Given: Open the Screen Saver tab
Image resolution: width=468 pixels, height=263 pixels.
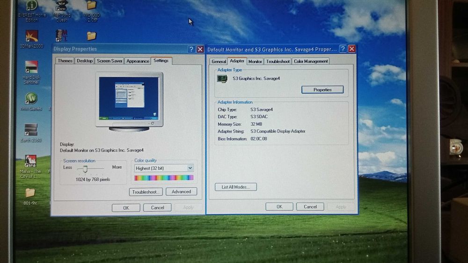Looking at the screenshot, I should coord(109,61).
